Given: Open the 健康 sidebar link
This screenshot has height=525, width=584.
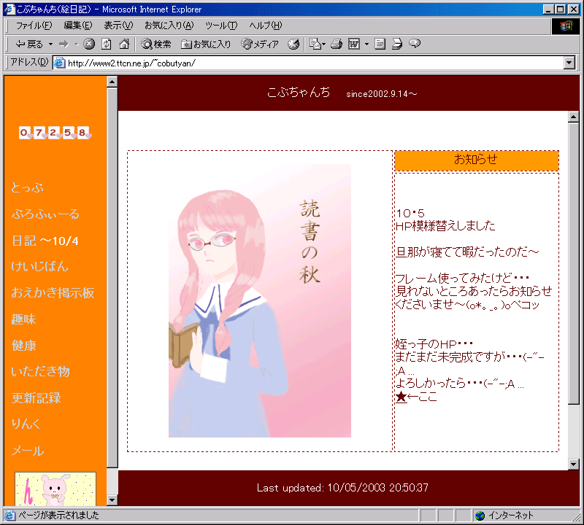Looking at the screenshot, I should 24,346.
